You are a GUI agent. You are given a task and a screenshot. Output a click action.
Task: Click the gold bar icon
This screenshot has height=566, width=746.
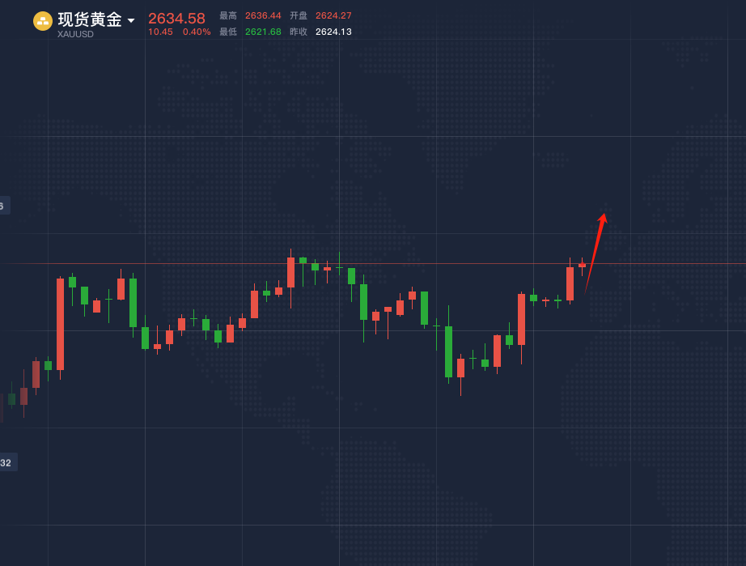(x=43, y=21)
